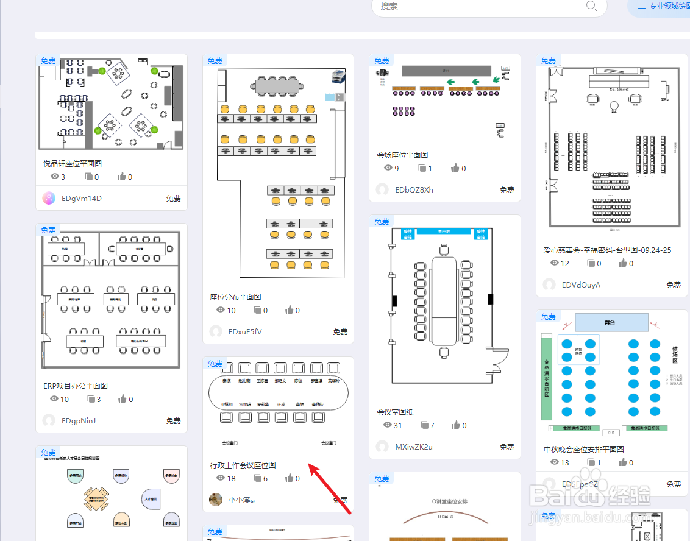Open author EDgVm14D avatar
Screen dimensions: 690x541
(49, 199)
